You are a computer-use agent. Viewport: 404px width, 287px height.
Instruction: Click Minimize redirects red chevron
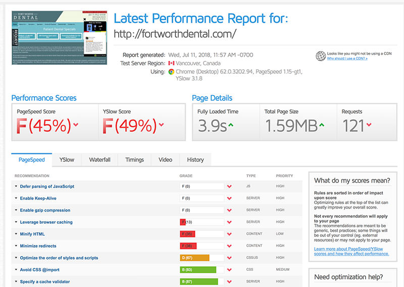tap(229, 245)
